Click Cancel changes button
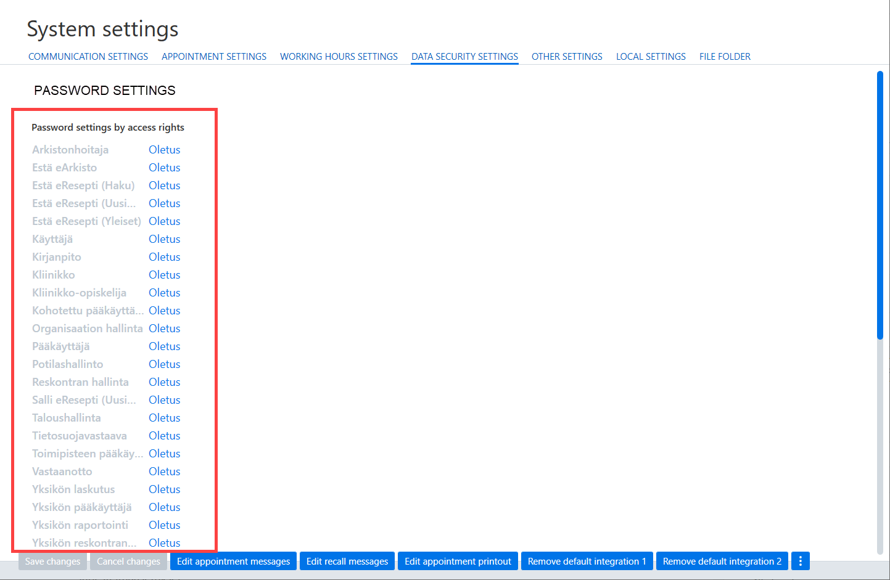This screenshot has height=580, width=890. point(128,561)
